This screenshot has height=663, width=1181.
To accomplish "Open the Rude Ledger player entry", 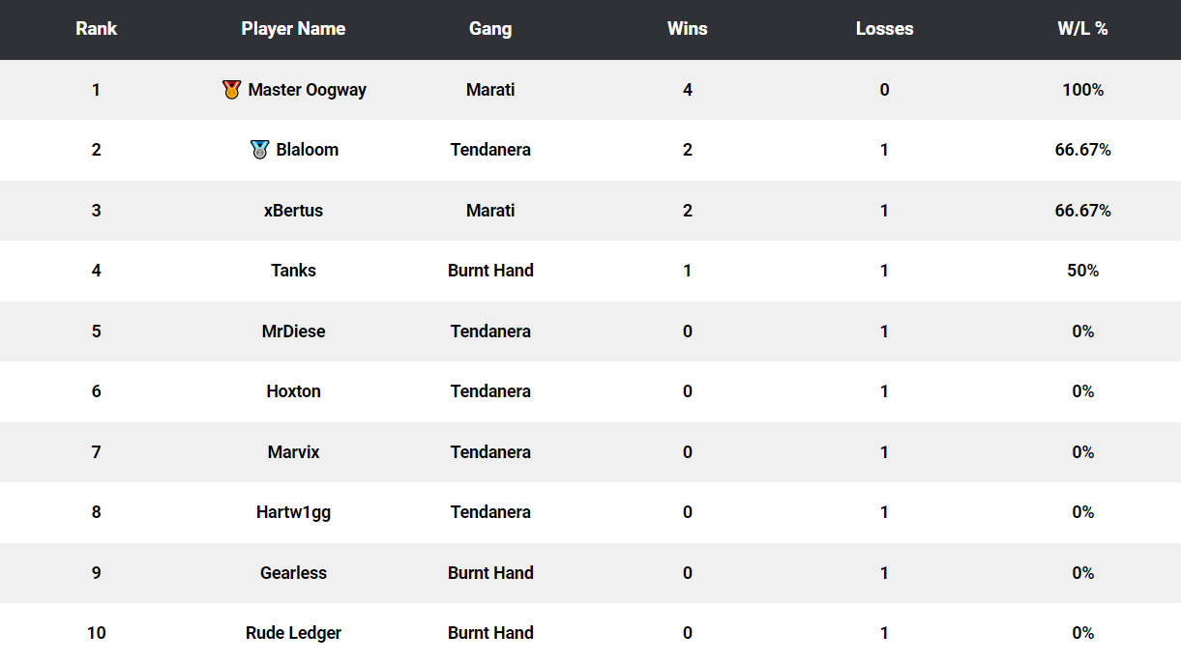I will pyautogui.click(x=293, y=633).
